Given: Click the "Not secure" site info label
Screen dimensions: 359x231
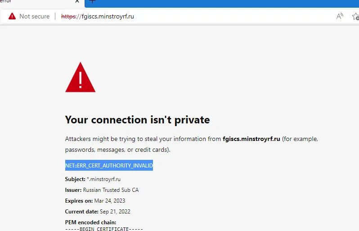Looking at the screenshot, I should point(34,17).
